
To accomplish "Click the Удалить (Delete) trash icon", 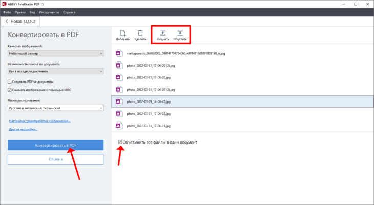I will (140, 33).
